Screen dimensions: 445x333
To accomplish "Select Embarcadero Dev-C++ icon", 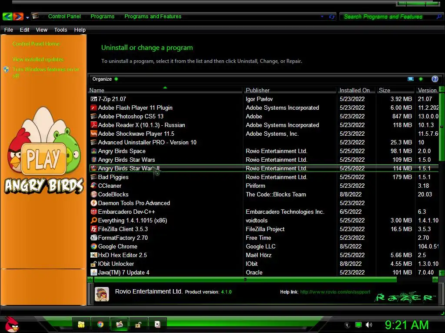I will 94,212.
